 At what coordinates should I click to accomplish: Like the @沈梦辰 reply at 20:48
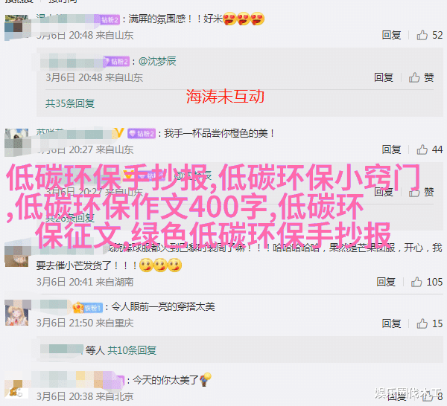click(422, 77)
